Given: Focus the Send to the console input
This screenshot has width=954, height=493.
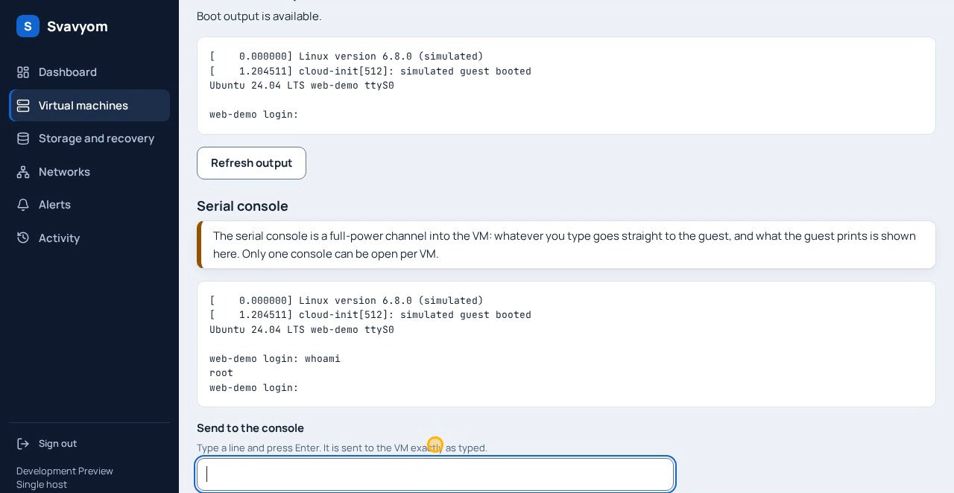Looking at the screenshot, I should click(435, 474).
